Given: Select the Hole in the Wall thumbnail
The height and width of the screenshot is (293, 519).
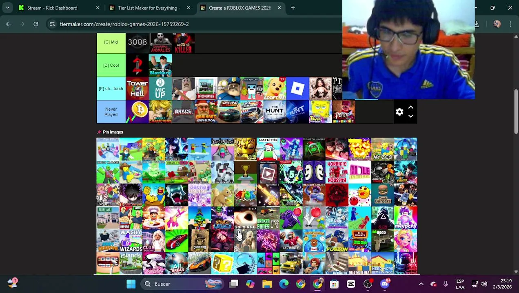Looking at the screenshot, I should click(360, 172).
